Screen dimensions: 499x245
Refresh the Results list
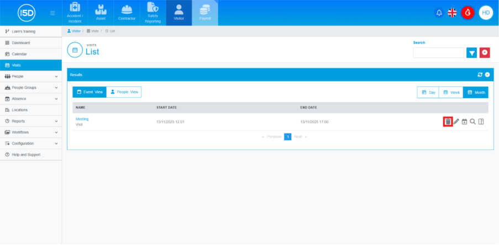pyautogui.click(x=480, y=74)
